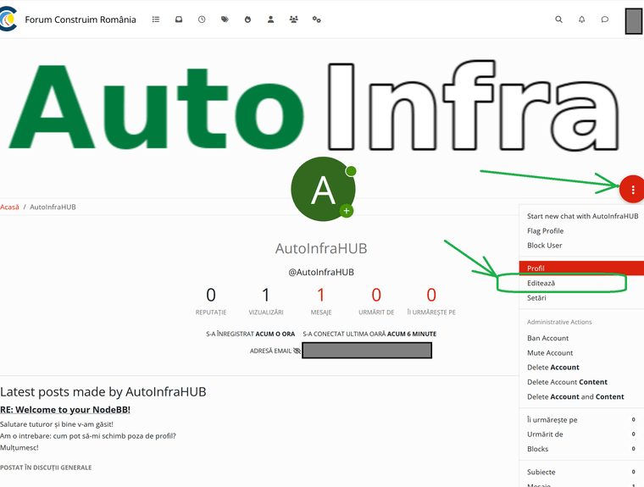Image resolution: width=644 pixels, height=487 pixels.
Task: Open the 'RE: Welcome to your NodeBB!' post link
Action: point(65,410)
